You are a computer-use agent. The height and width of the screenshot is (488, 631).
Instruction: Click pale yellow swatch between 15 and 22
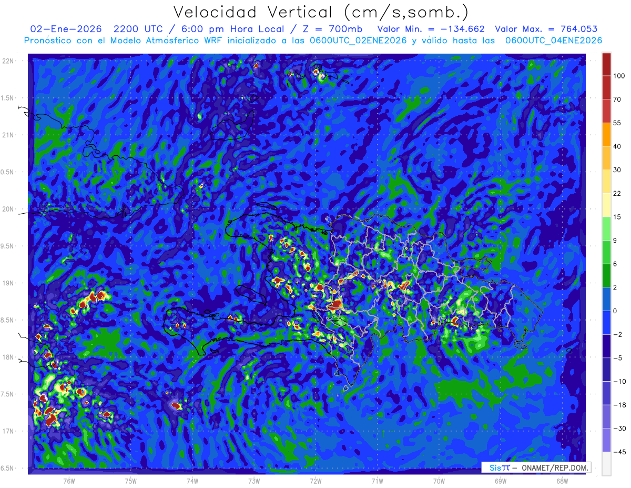606,205
